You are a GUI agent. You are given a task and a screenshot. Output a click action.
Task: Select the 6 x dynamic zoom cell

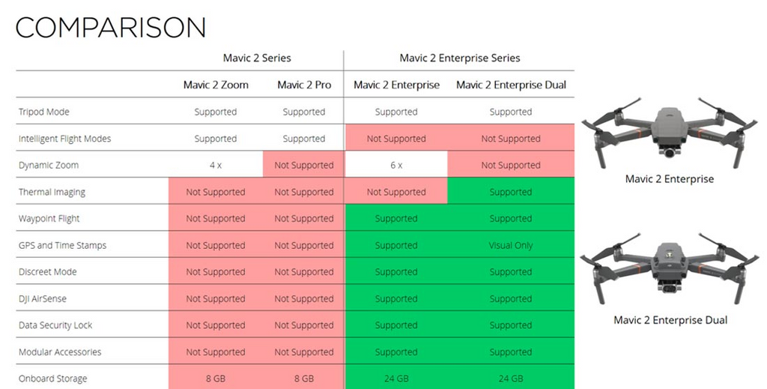[395, 165]
